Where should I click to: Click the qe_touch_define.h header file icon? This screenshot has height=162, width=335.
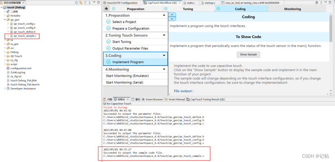tap(12, 32)
